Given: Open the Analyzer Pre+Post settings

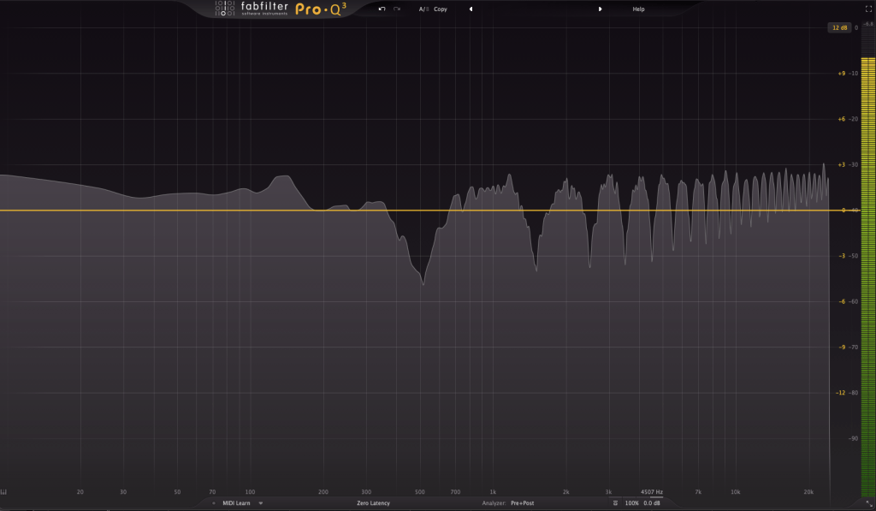Looking at the screenshot, I should tap(522, 503).
